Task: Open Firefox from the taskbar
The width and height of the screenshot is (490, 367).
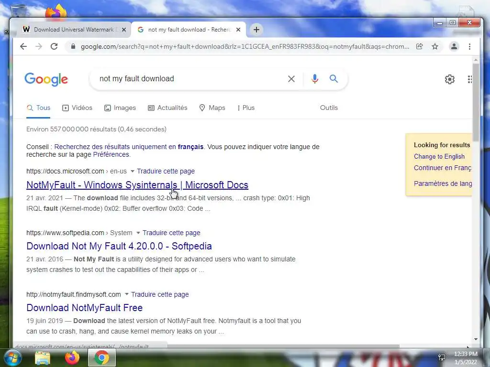Action: pyautogui.click(x=72, y=358)
